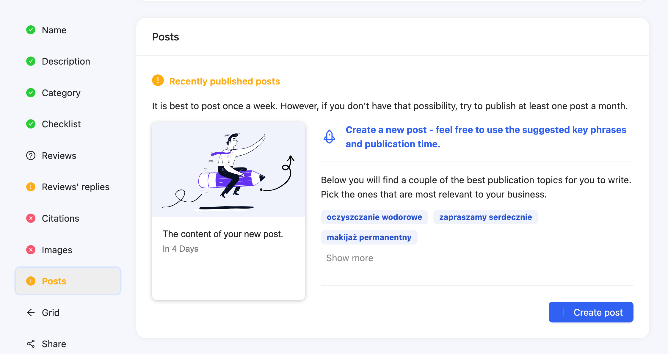
Task: Select the Posts sidebar item
Action: click(68, 281)
